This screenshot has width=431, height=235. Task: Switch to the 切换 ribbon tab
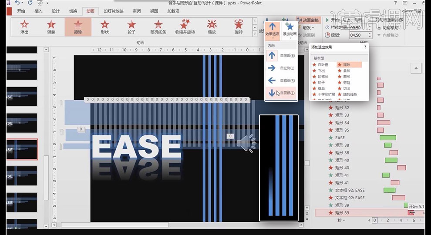coord(73,11)
